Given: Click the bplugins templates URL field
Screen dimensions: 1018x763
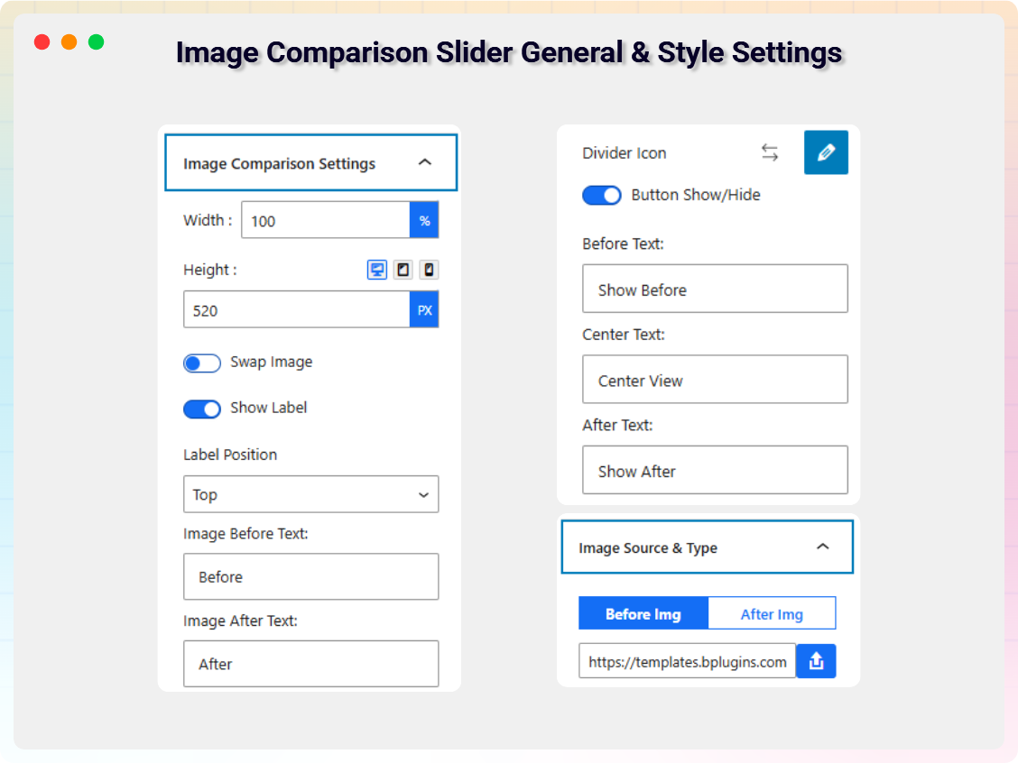Looking at the screenshot, I should point(687,660).
